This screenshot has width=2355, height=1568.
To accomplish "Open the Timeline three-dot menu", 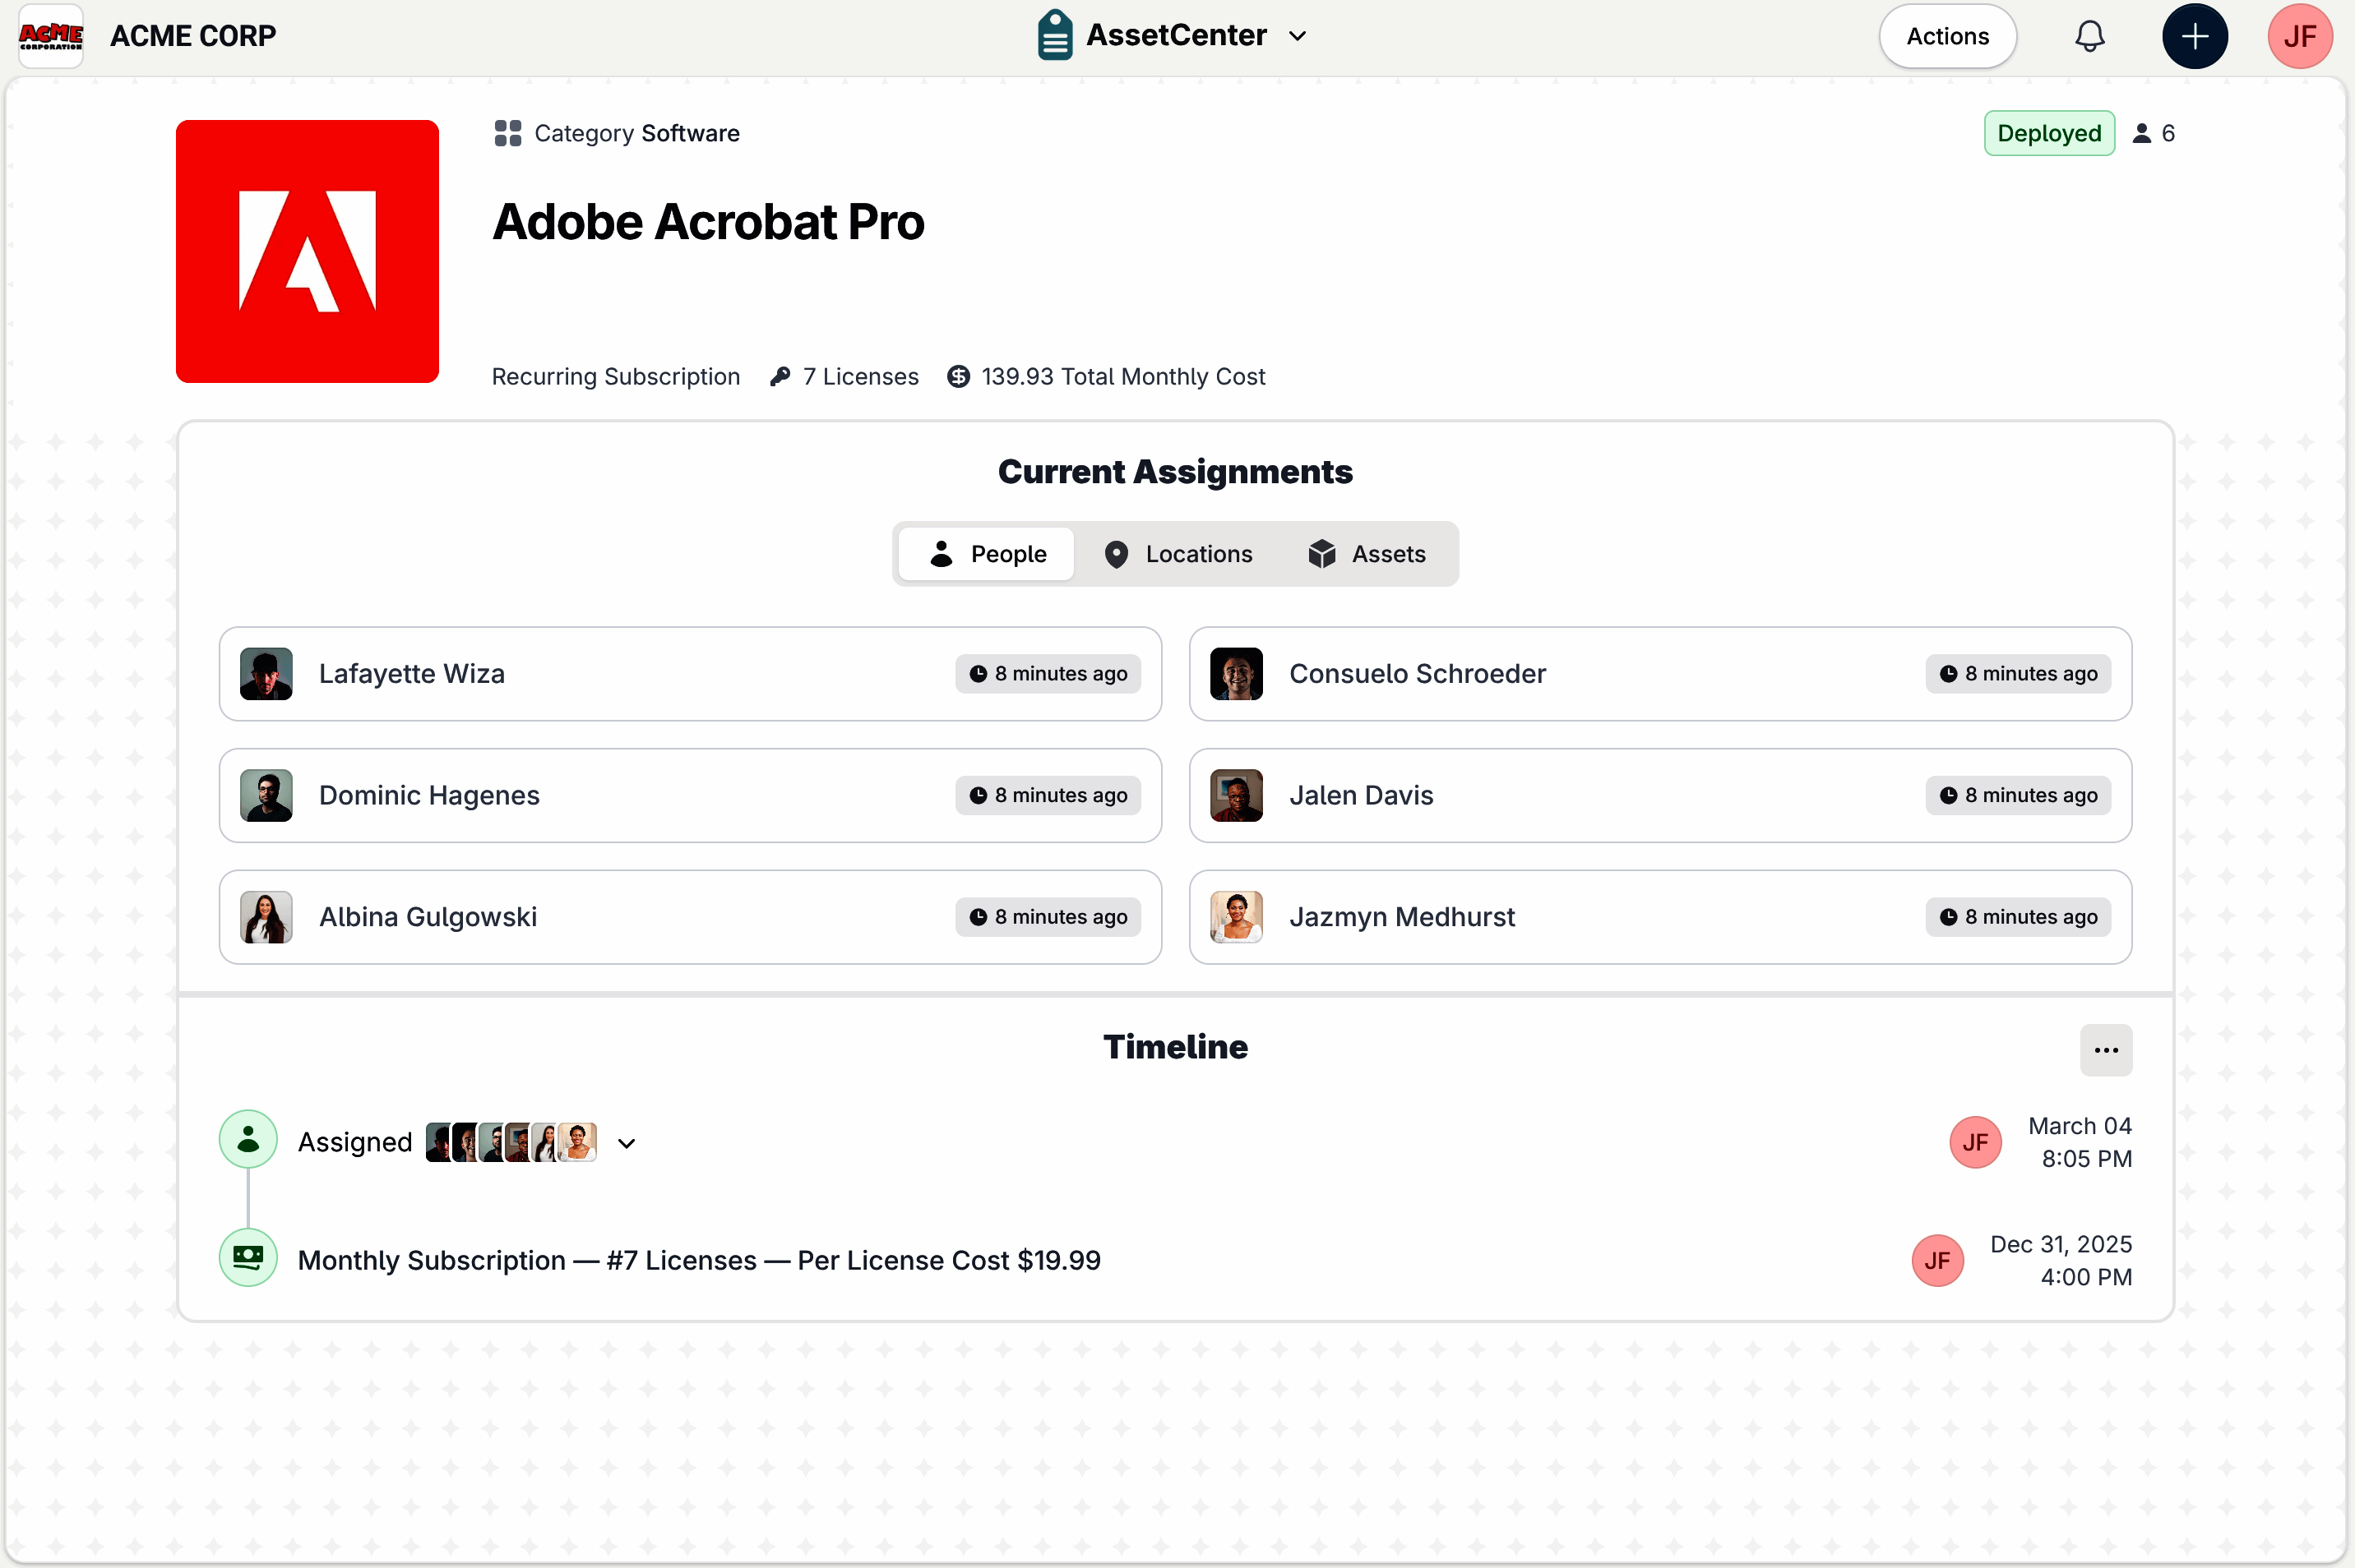I will (2106, 1050).
